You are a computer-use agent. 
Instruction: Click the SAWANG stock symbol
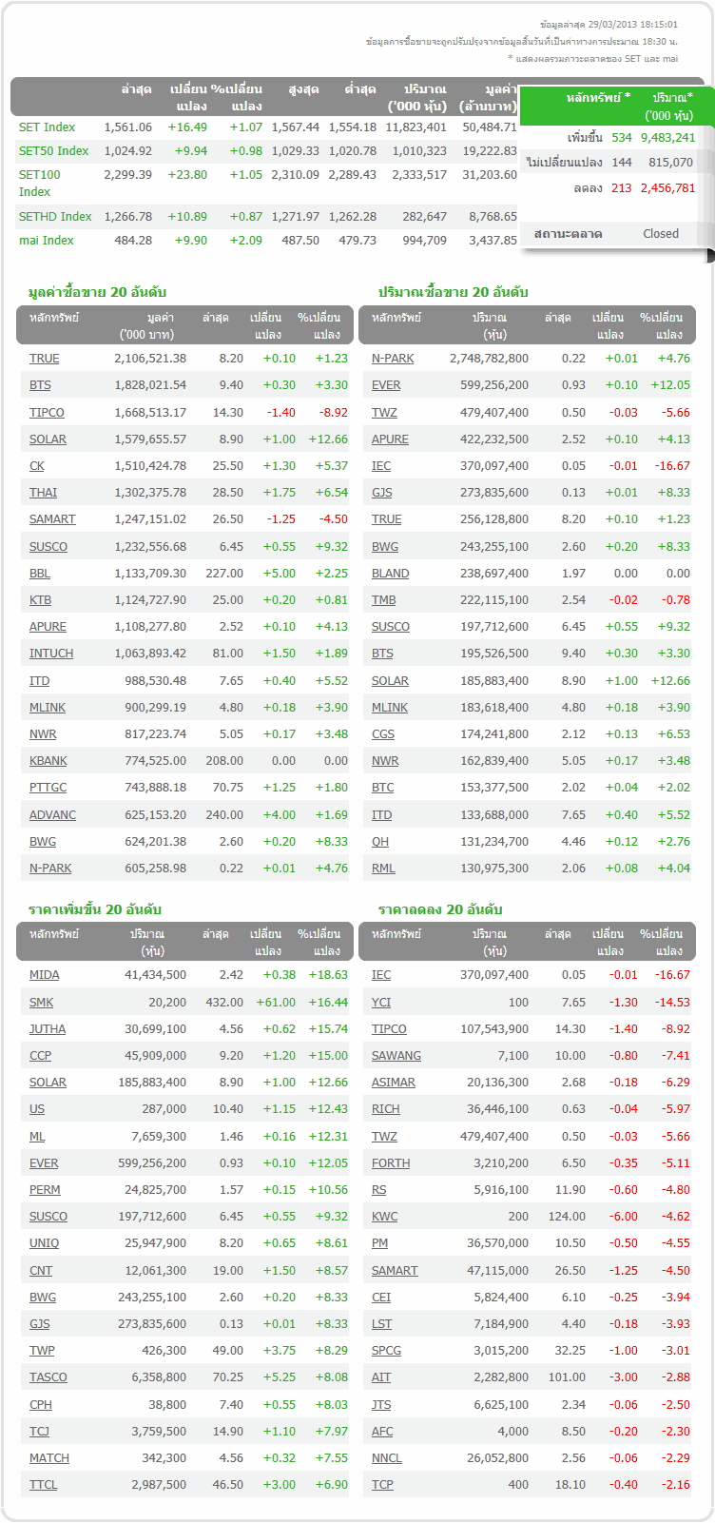click(396, 1056)
